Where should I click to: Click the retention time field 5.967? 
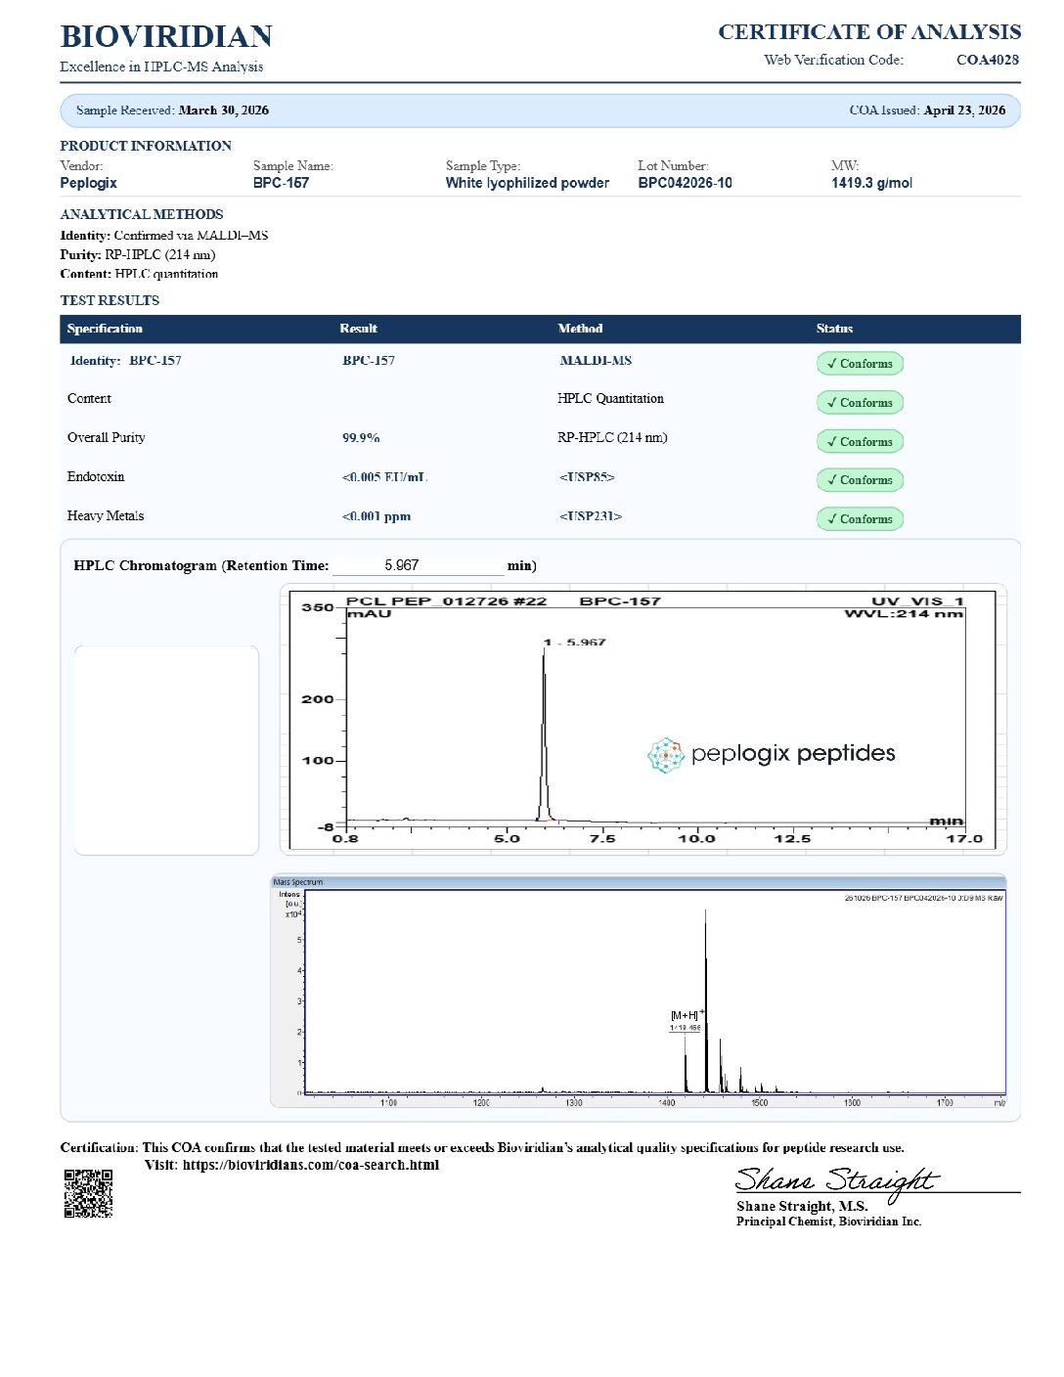click(x=418, y=565)
